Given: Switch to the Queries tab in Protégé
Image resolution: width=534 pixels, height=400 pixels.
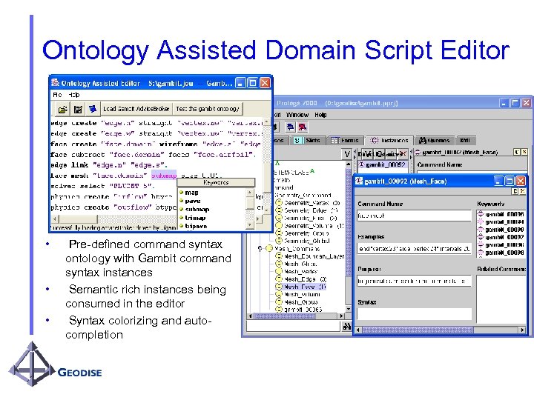Looking at the screenshot, I should [x=434, y=140].
